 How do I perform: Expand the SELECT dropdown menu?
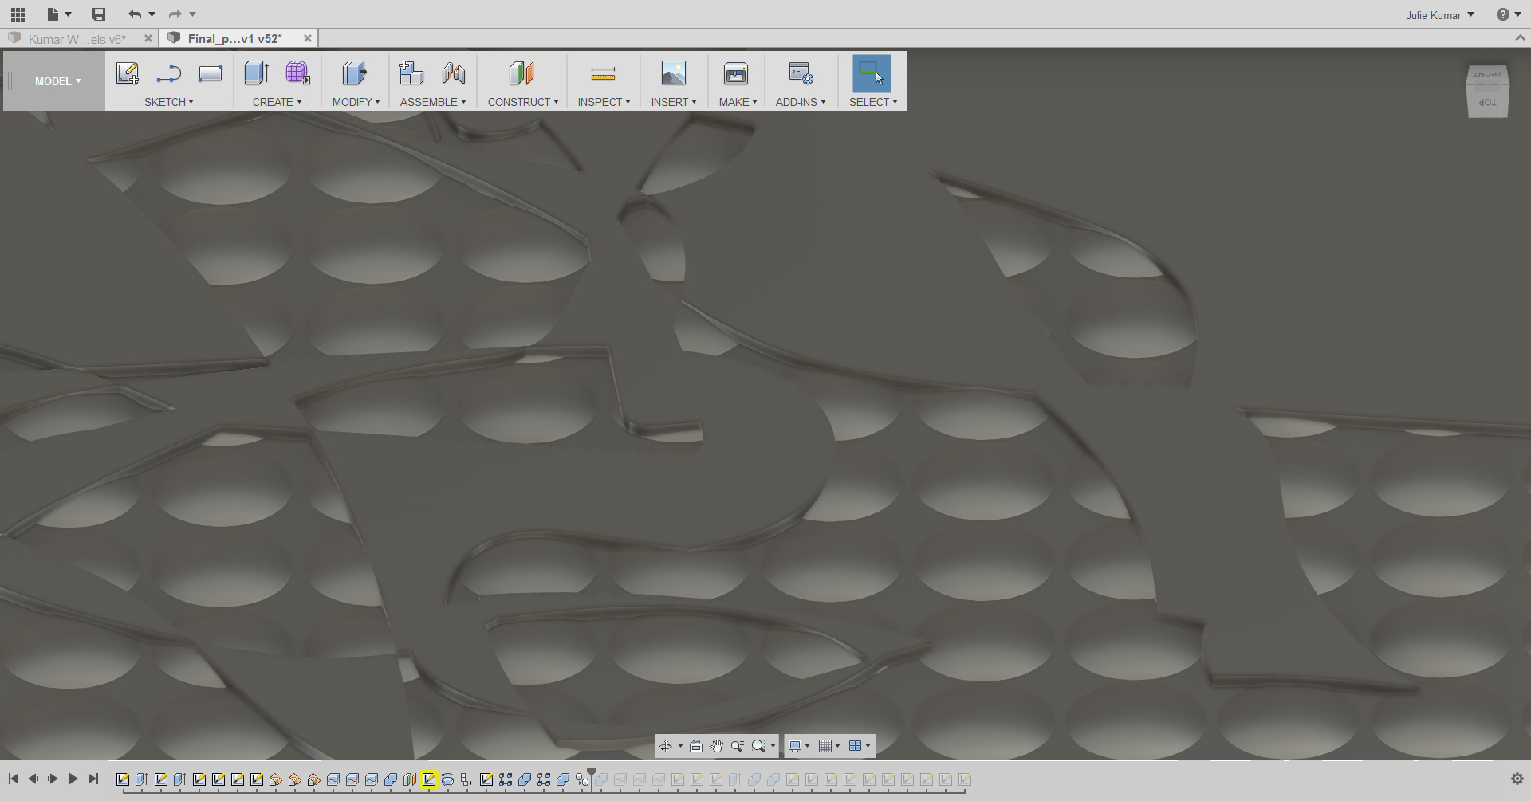click(873, 102)
